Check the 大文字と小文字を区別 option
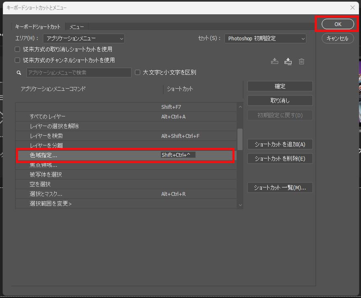Image resolution: width=361 pixels, height=298 pixels. (x=137, y=72)
